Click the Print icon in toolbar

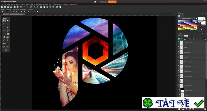[x=21, y=7]
